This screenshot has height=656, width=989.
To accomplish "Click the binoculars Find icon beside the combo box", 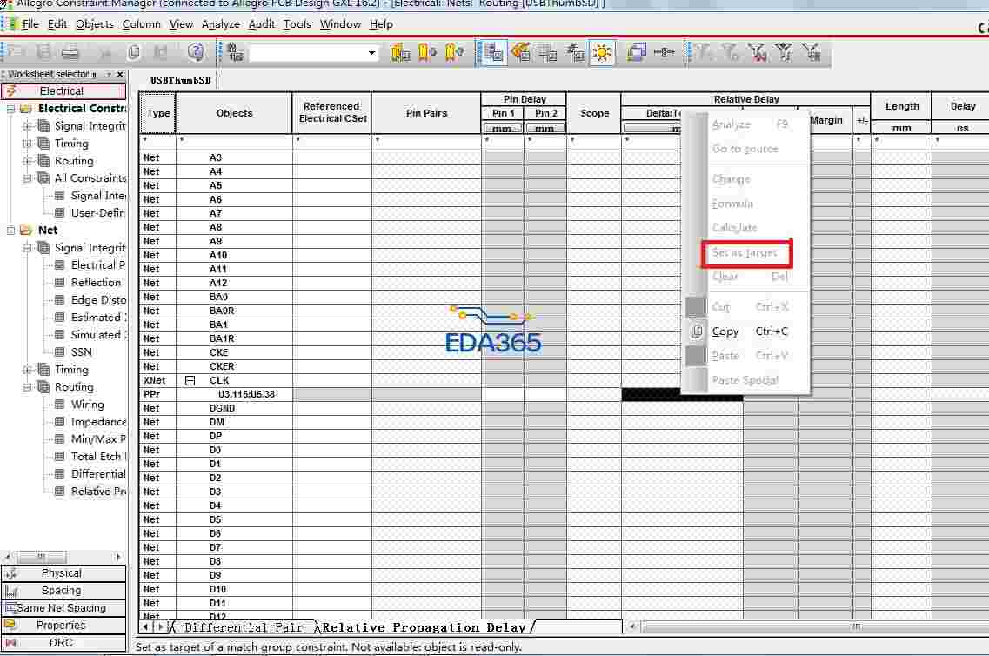I will (235, 52).
